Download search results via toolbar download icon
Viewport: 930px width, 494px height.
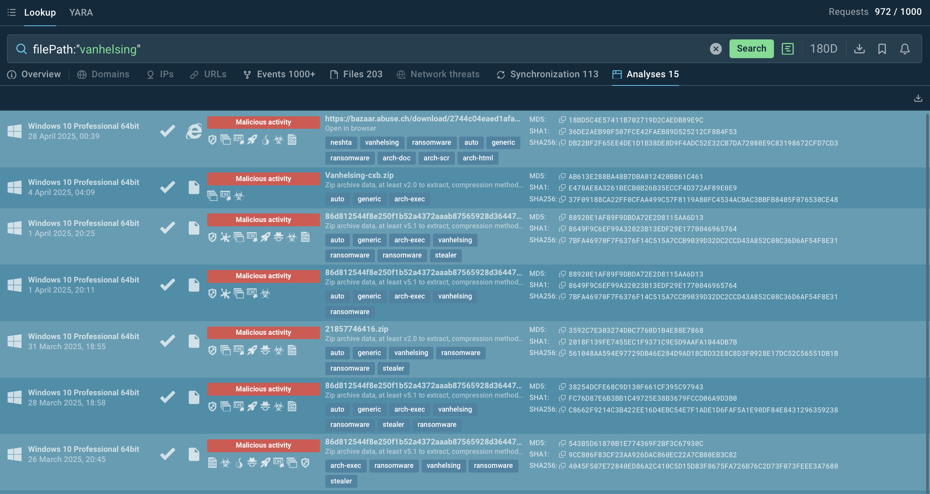tap(859, 49)
